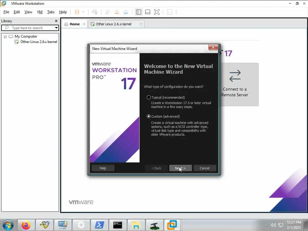Image resolution: width=308 pixels, height=231 pixels.
Task: Open Command Prompt from the taskbar
Action: click(x=118, y=225)
